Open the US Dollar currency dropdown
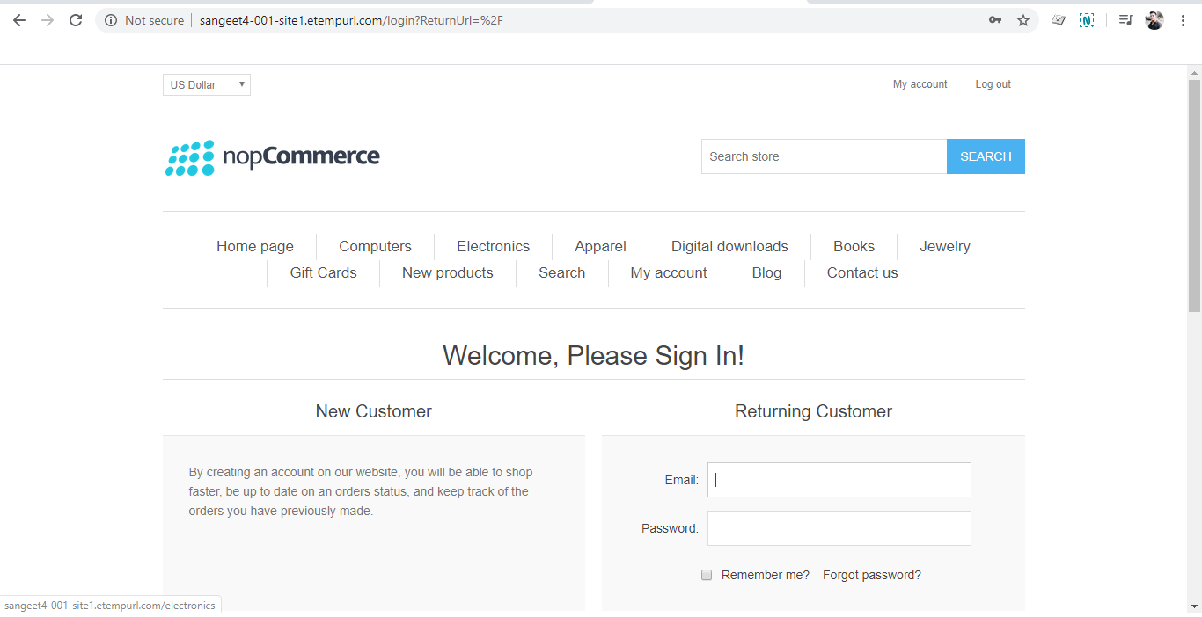 [x=207, y=84]
